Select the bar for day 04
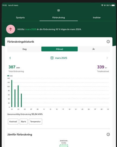The height and width of the screenshot is (147, 117). [x=21, y=100]
